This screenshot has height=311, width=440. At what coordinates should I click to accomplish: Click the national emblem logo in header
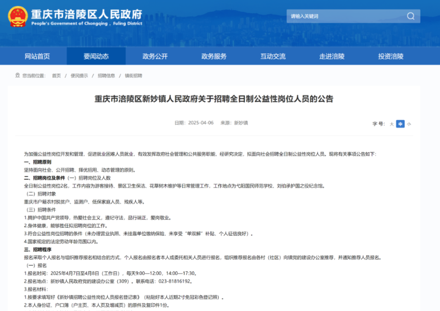coord(17,16)
